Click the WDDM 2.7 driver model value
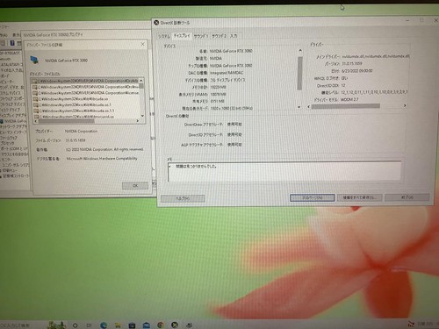The image size is (439, 329). click(x=349, y=99)
